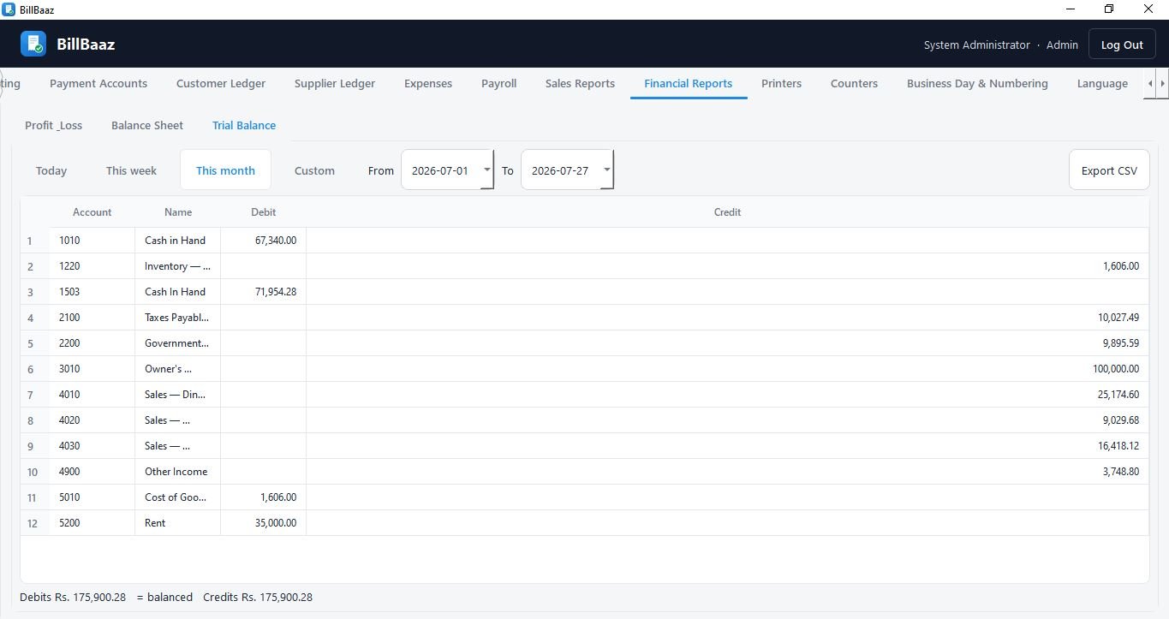Screen dimensions: 1169x619
Task: Select the Taxes Payable name cell
Action: [177, 318]
